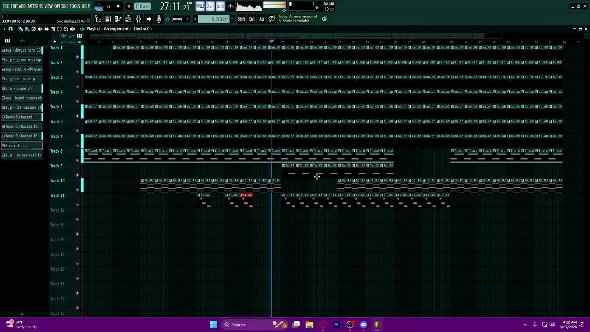
Task: Open the Channel rack from toolbar
Action: (108, 19)
